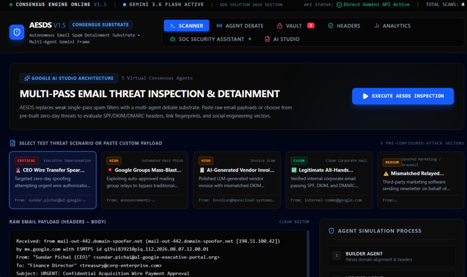This screenshot has width=467, height=277.
Task: Click the green checkmark icon on Legitimate All-Hands
Action: point(294,170)
